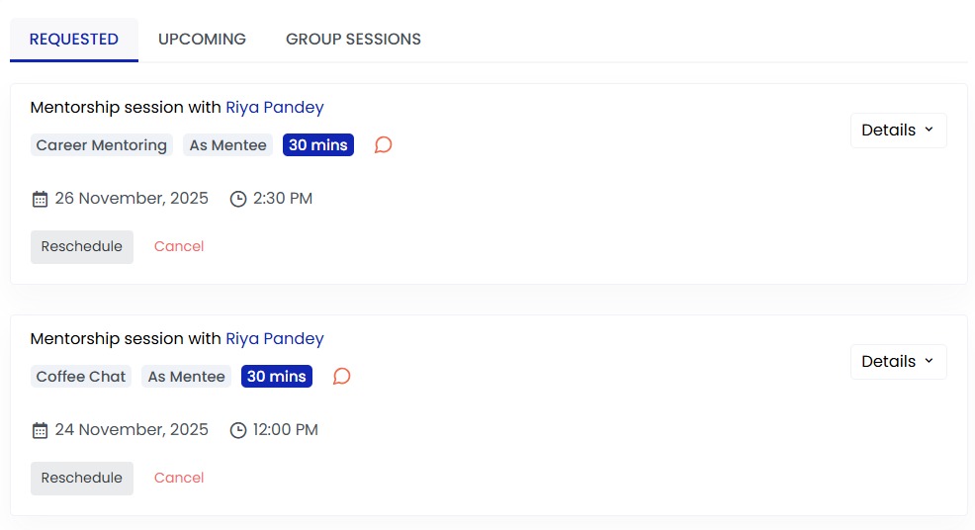Image resolution: width=975 pixels, height=530 pixels.
Task: Cancel the 24 November session
Action: point(179,478)
